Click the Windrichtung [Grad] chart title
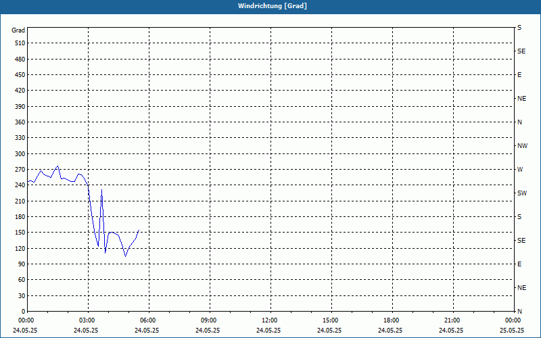541x338 pixels. (273, 6)
